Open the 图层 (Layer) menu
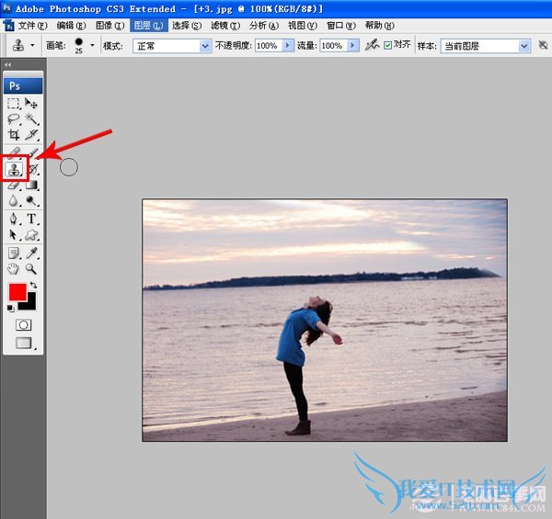This screenshot has width=552, height=519. [147, 26]
